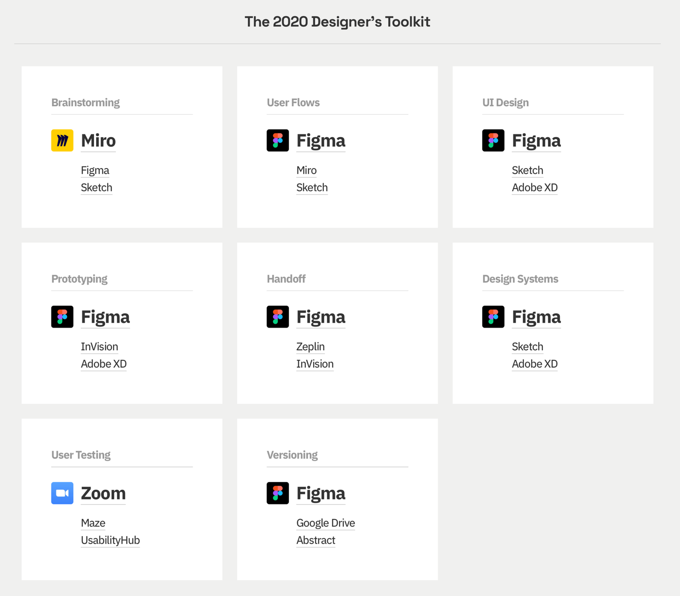Click the Zoom camera icon under User Testing

pyautogui.click(x=62, y=493)
